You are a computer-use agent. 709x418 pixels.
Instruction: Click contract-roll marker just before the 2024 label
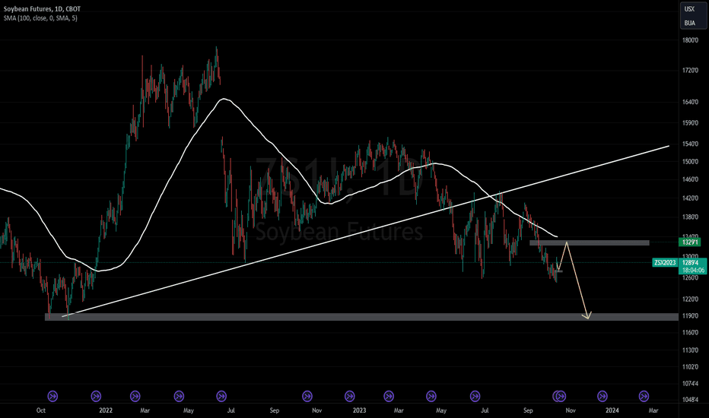602,396
